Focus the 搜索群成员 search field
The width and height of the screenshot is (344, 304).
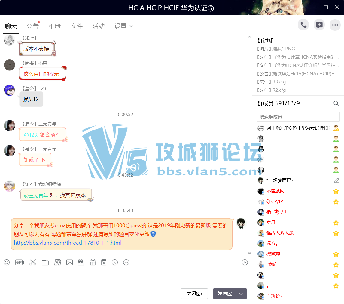point(298,117)
